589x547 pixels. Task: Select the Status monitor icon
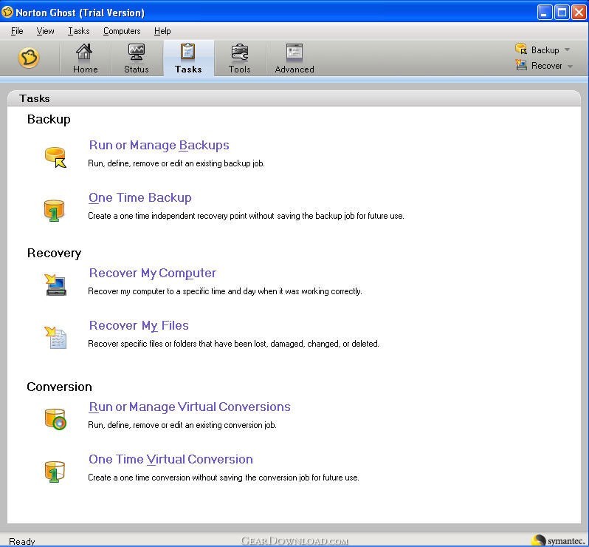click(136, 52)
